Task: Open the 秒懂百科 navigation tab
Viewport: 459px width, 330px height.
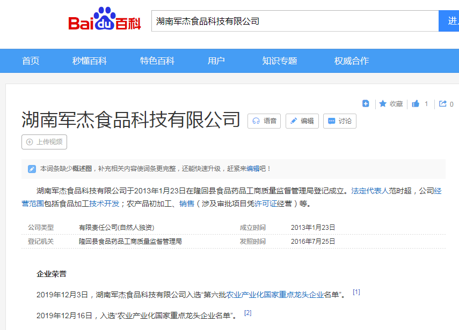Action: coord(90,61)
